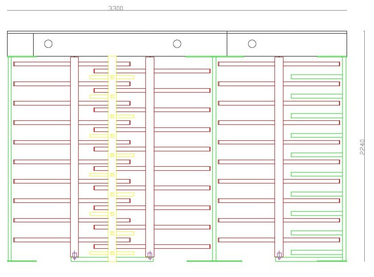Select the middle red vertical rotor post

(x=150, y=154)
